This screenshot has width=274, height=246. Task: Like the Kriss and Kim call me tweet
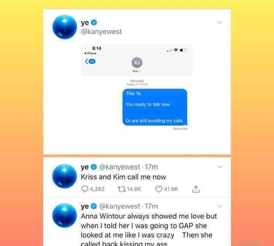coord(159,189)
